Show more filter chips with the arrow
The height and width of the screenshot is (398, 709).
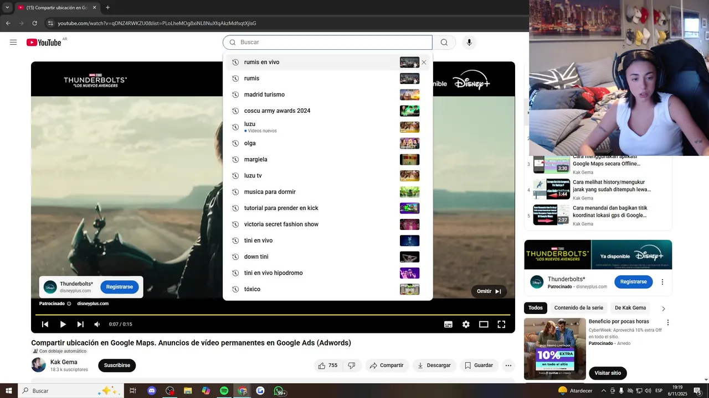(664, 308)
